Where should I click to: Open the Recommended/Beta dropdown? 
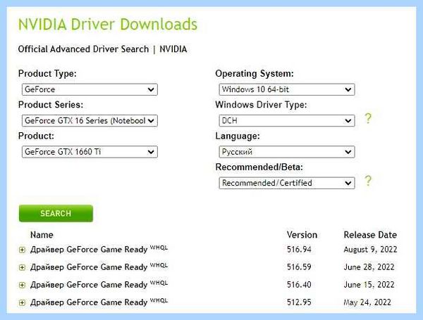tap(287, 183)
